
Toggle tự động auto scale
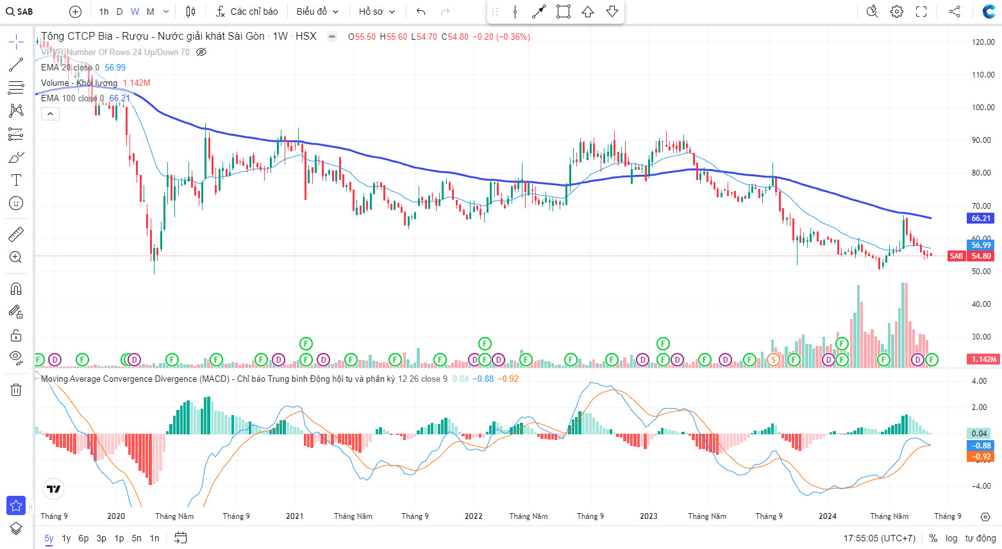(x=980, y=538)
